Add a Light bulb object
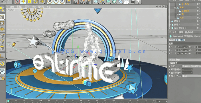The width and height of the screenshot is (201, 103). tap(139, 1)
